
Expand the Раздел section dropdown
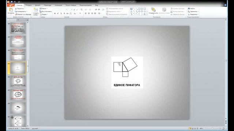tap(44, 15)
